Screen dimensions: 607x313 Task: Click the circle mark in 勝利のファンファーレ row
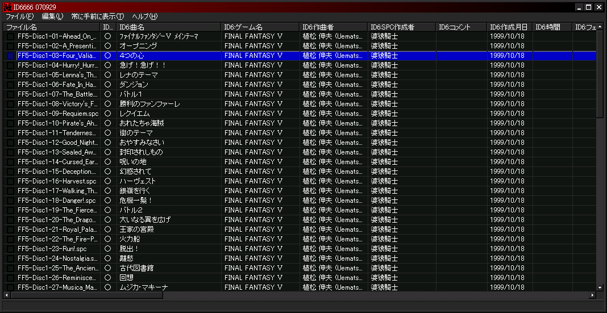pos(108,104)
